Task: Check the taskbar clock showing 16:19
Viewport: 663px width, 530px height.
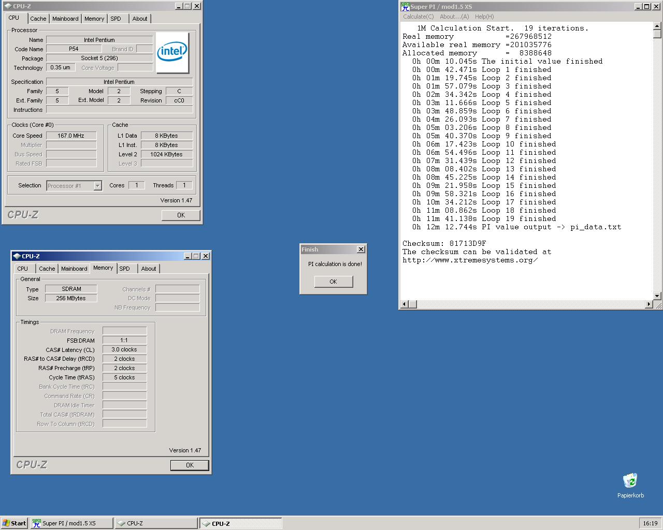Action: pos(650,523)
